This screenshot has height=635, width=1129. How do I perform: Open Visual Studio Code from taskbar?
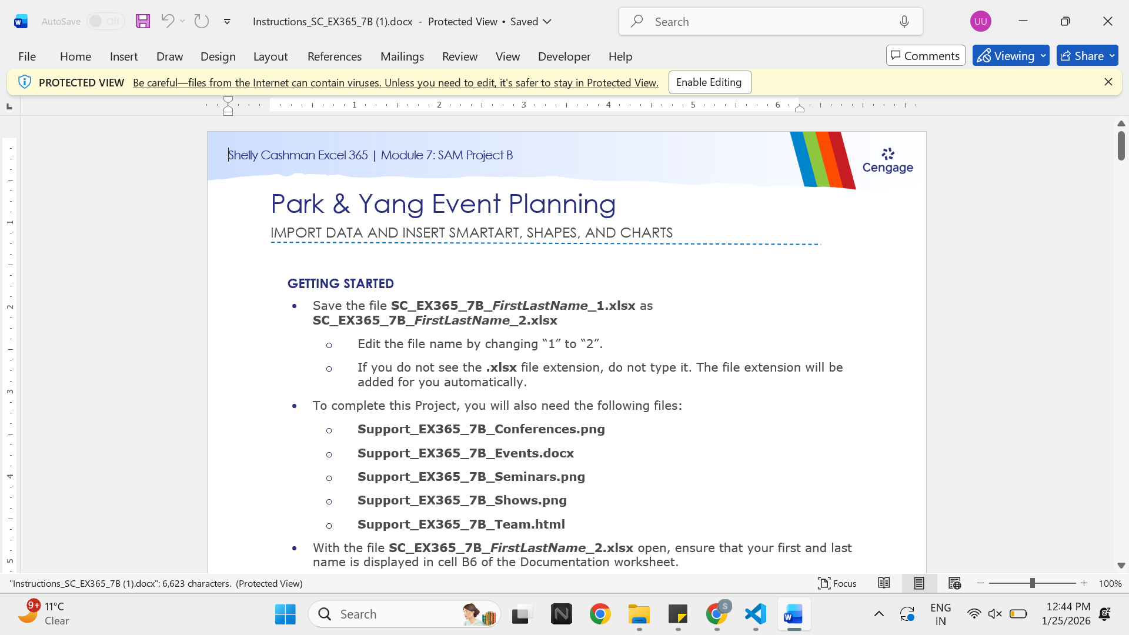click(756, 614)
